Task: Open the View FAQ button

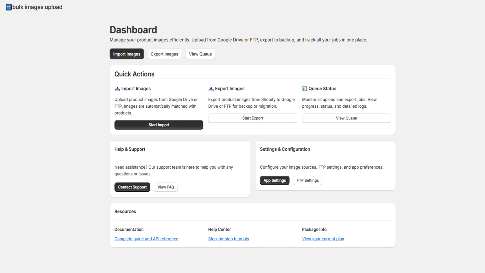Action: [x=166, y=187]
